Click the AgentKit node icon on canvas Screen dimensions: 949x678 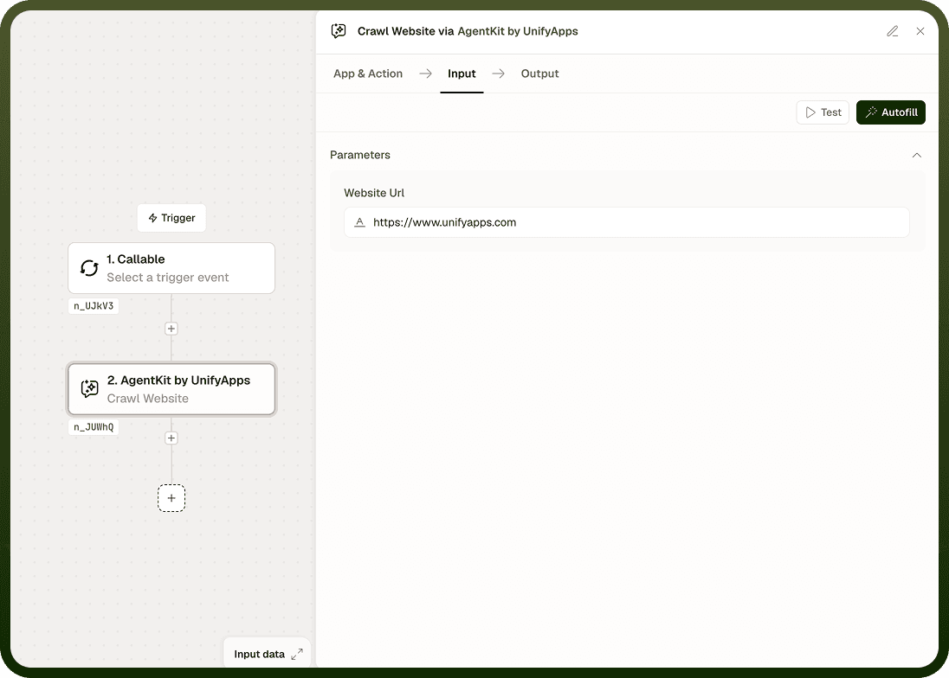(x=89, y=388)
